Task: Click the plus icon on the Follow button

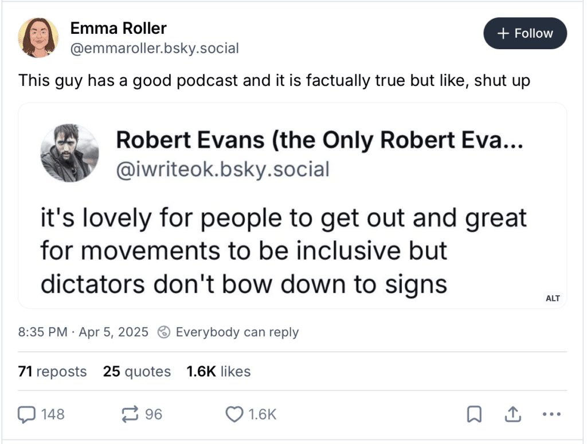Action: [x=504, y=33]
